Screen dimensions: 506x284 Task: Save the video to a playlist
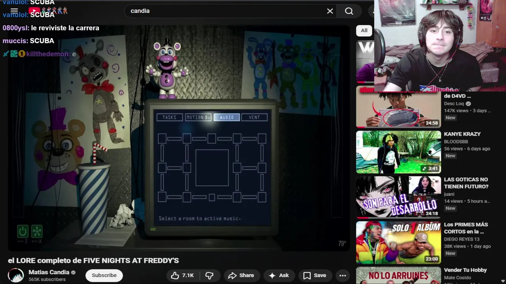pyautogui.click(x=315, y=275)
